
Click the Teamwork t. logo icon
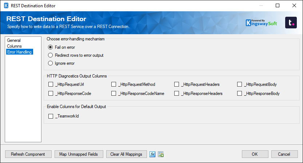pyautogui.click(x=291, y=23)
